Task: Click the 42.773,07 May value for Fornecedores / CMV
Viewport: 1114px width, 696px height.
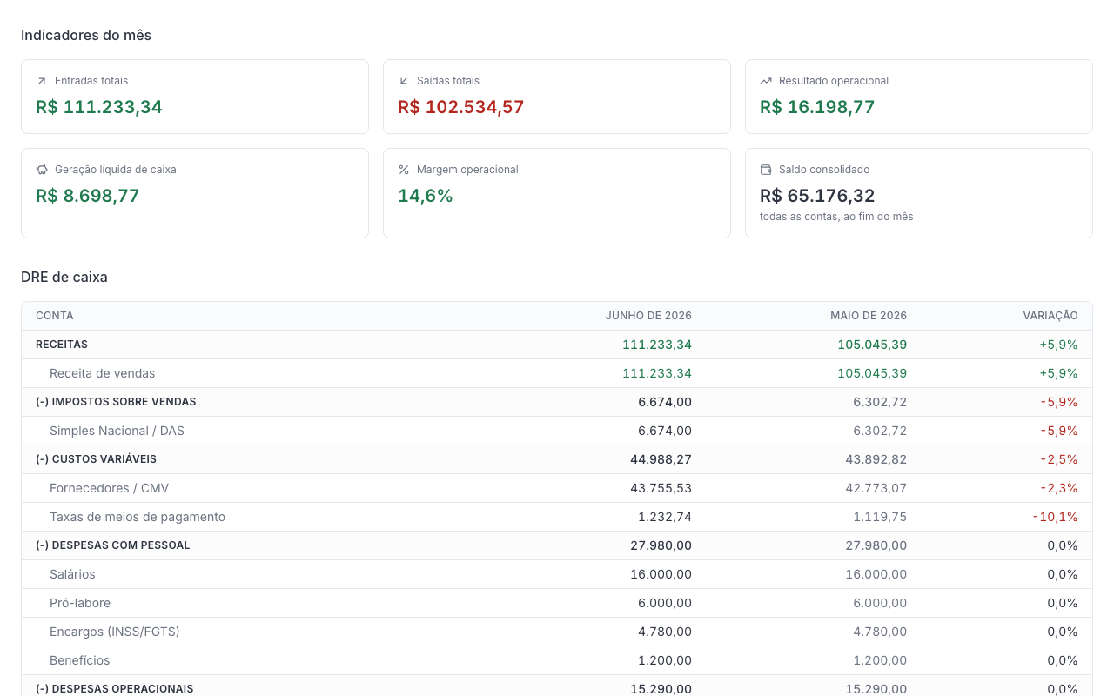Action: [876, 488]
